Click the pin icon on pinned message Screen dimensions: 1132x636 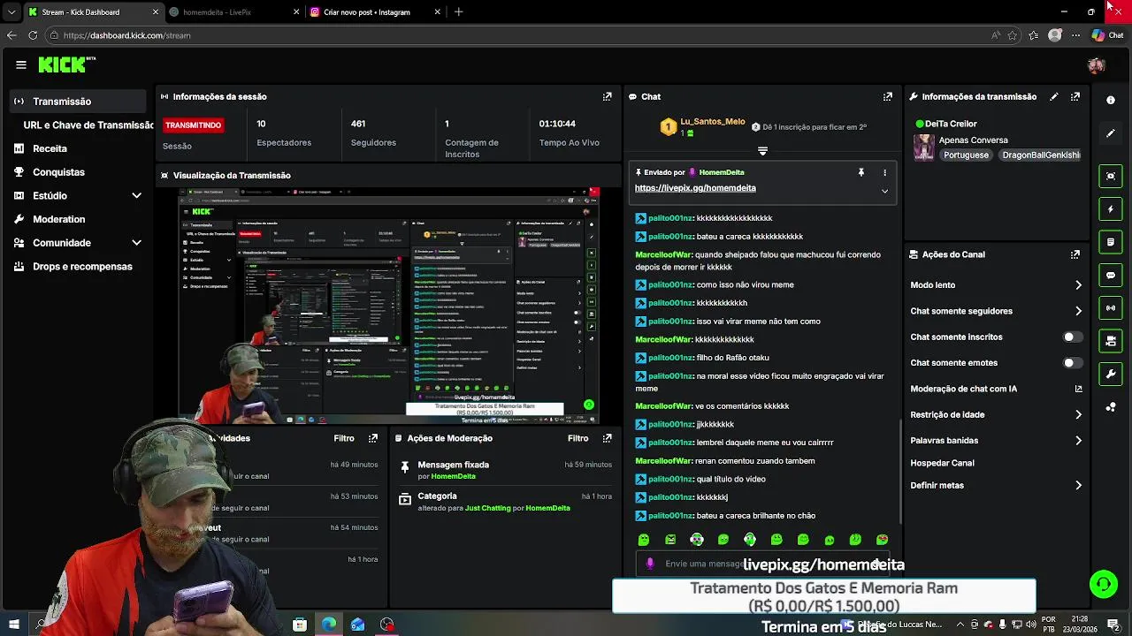pos(860,172)
